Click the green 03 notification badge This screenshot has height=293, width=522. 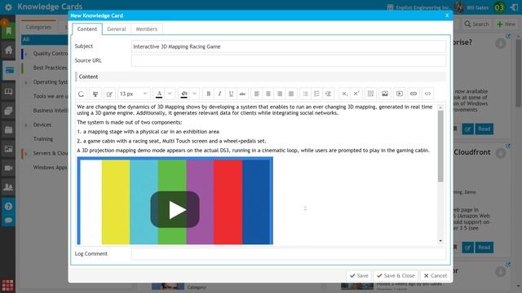click(x=499, y=7)
